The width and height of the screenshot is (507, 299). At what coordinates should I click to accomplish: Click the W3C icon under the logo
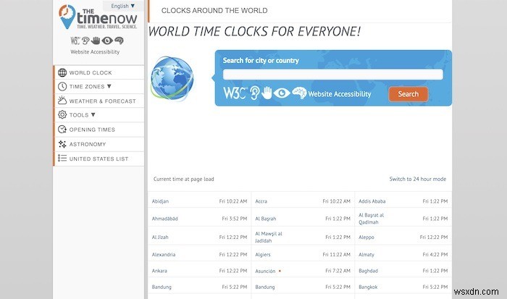pos(75,41)
